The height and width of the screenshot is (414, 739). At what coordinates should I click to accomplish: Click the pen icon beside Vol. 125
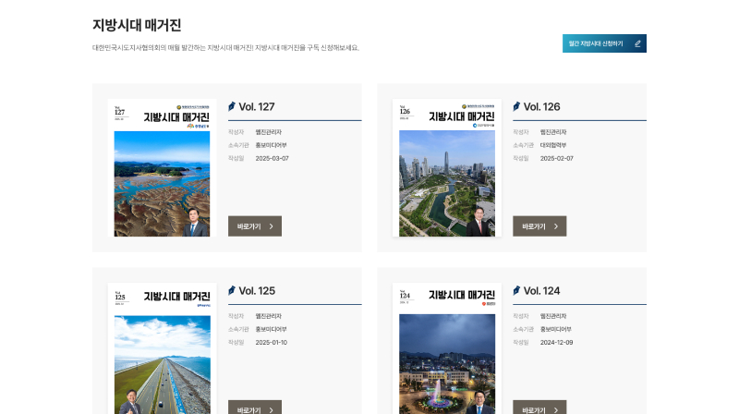[232, 290]
